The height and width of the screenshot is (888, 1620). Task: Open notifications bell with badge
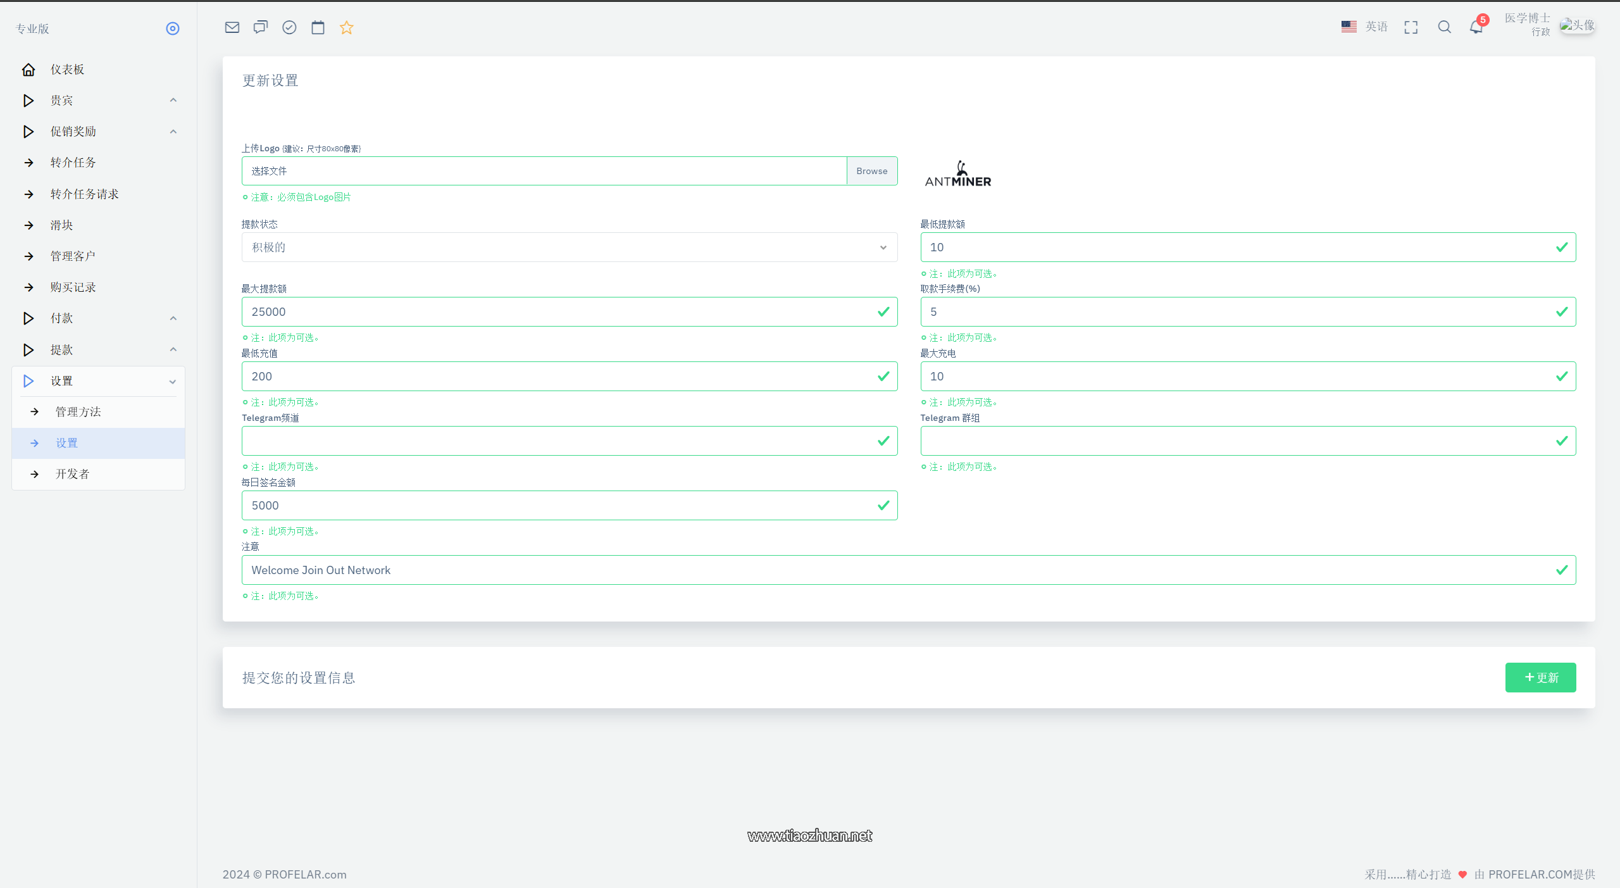click(x=1476, y=27)
